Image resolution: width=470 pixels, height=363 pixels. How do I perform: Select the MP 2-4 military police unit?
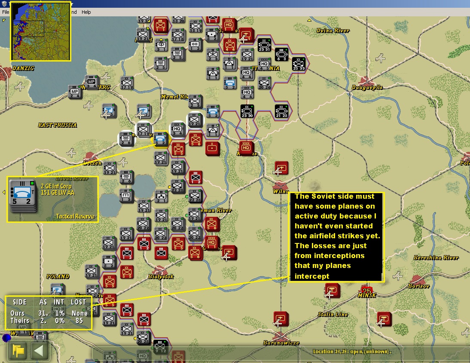coord(75,92)
